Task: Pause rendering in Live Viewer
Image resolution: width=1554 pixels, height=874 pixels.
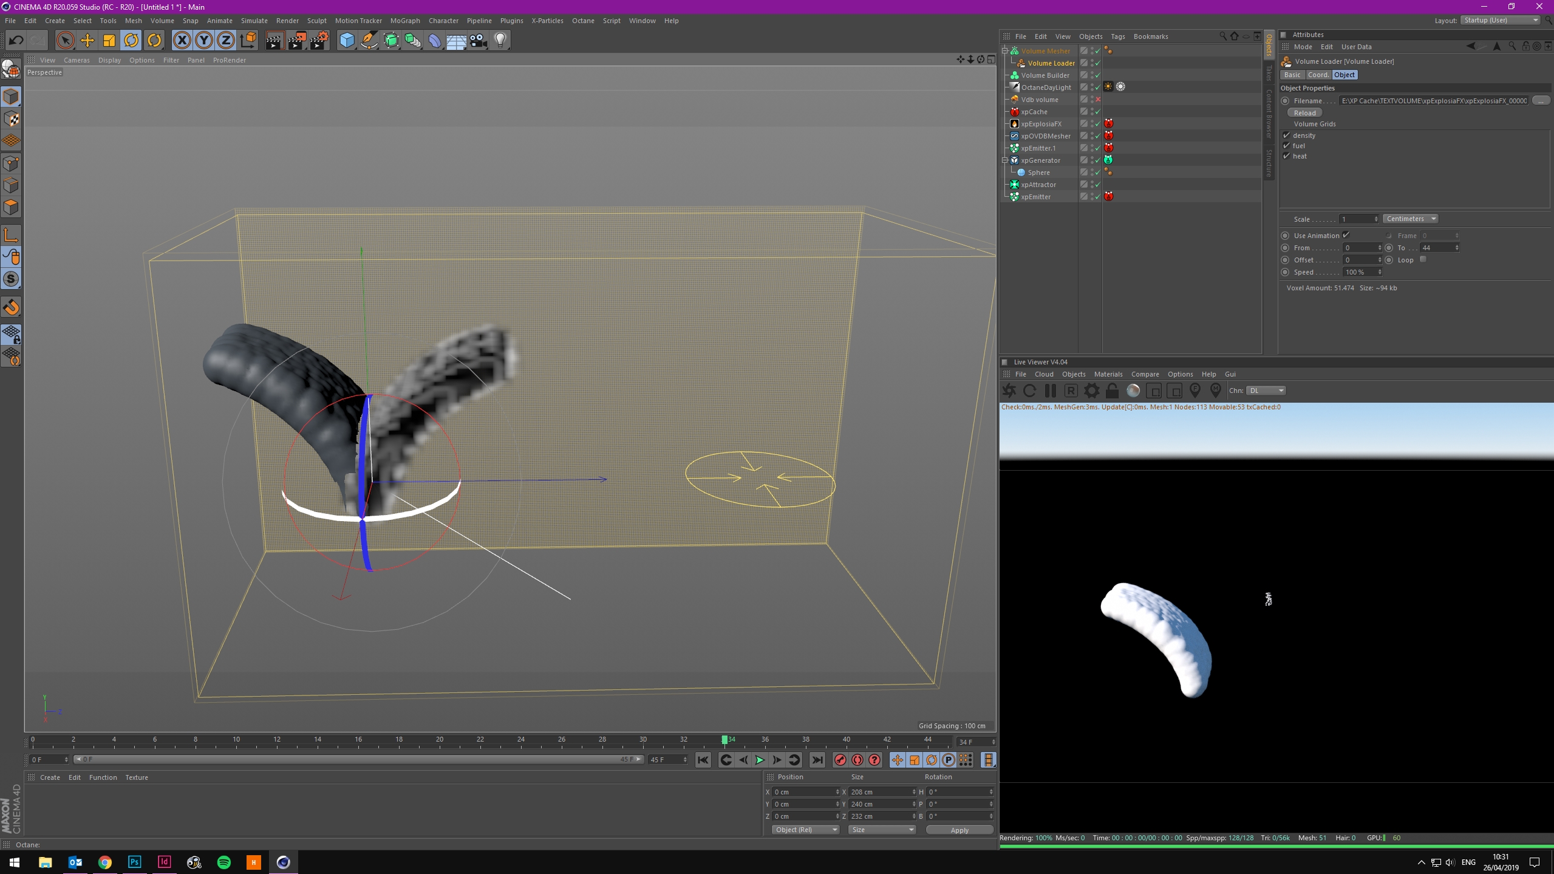Action: coord(1050,391)
